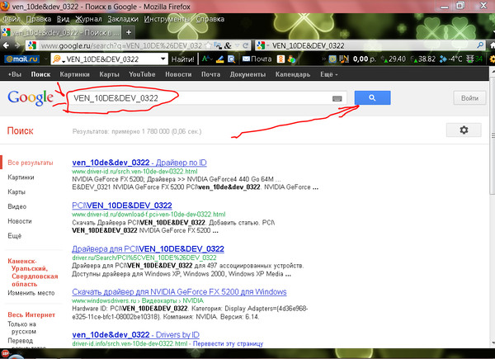Open result 'ven_10de&dev_0322 - Drivers by ID'
Screen dimensions: 495x359
point(135,335)
